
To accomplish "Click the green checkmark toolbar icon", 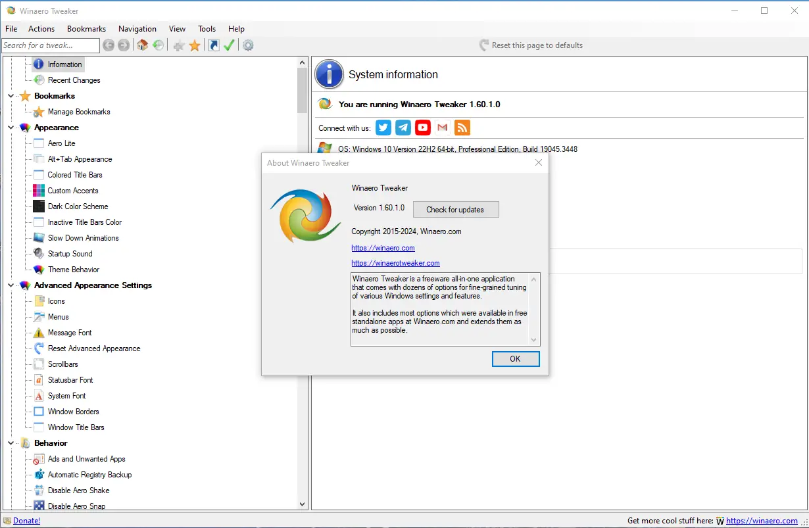I will [x=229, y=45].
